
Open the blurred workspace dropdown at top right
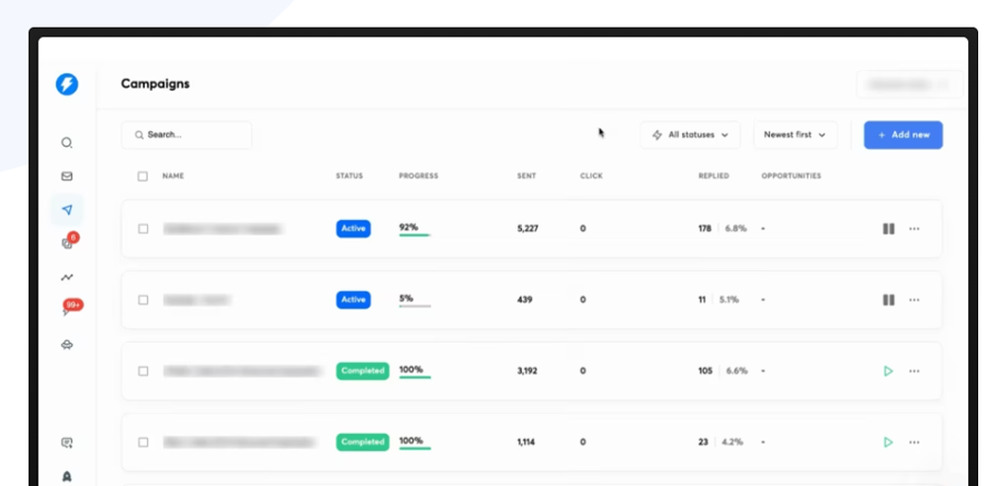coord(909,84)
